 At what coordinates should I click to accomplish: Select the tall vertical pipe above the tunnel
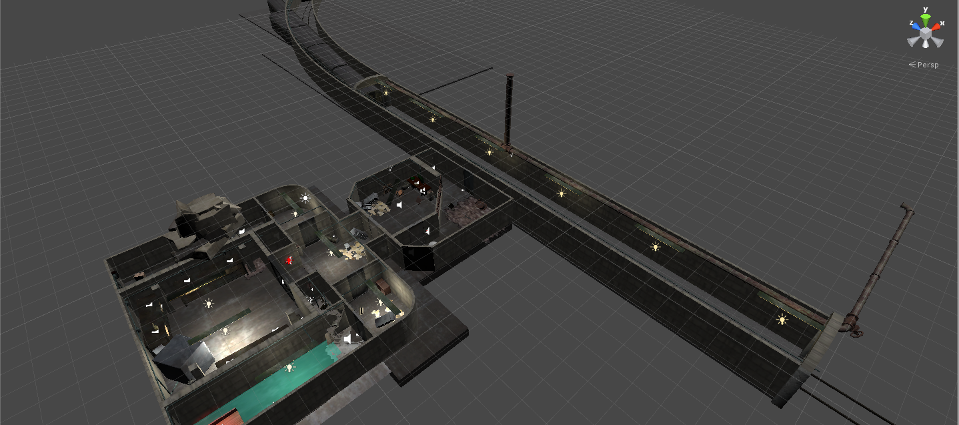click(510, 110)
